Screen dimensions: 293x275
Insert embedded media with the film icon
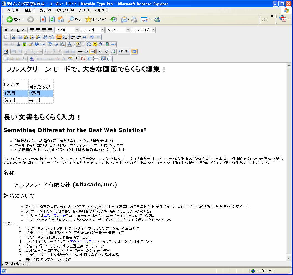pos(107,44)
